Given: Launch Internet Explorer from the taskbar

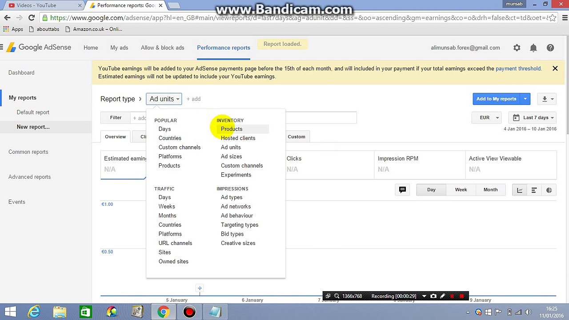Looking at the screenshot, I should (x=34, y=312).
